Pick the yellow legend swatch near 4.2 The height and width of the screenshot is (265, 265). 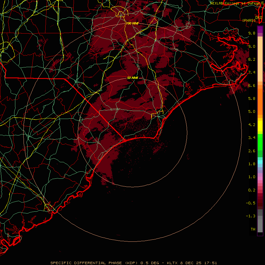click(x=260, y=126)
